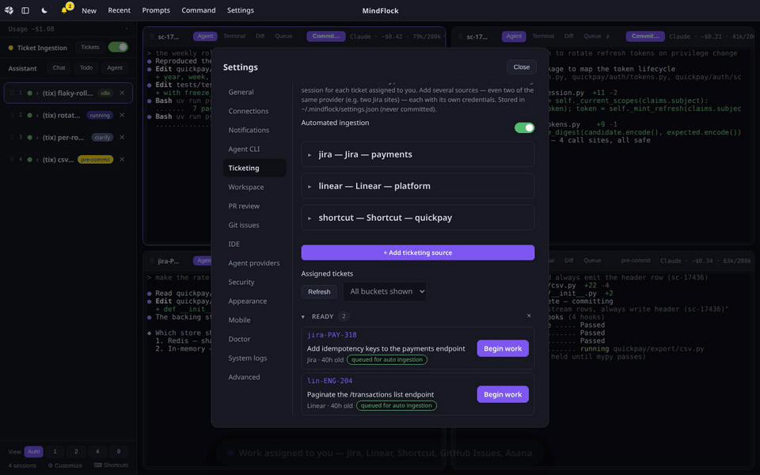Open the Command menu
The height and width of the screenshot is (475, 760).
pos(199,10)
